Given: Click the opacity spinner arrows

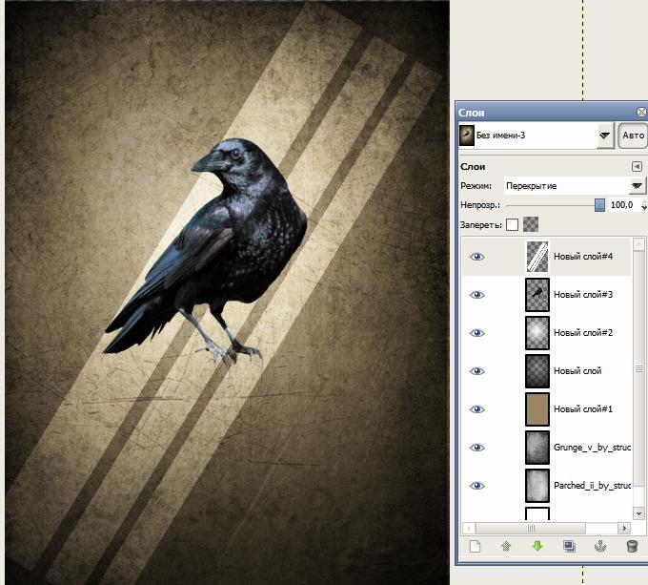Looking at the screenshot, I should [x=643, y=205].
